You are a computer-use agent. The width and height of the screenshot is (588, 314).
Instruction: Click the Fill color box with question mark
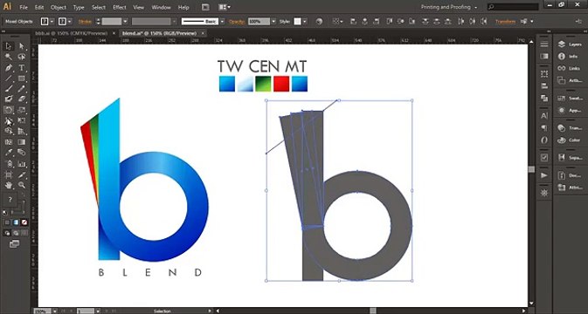point(10,200)
